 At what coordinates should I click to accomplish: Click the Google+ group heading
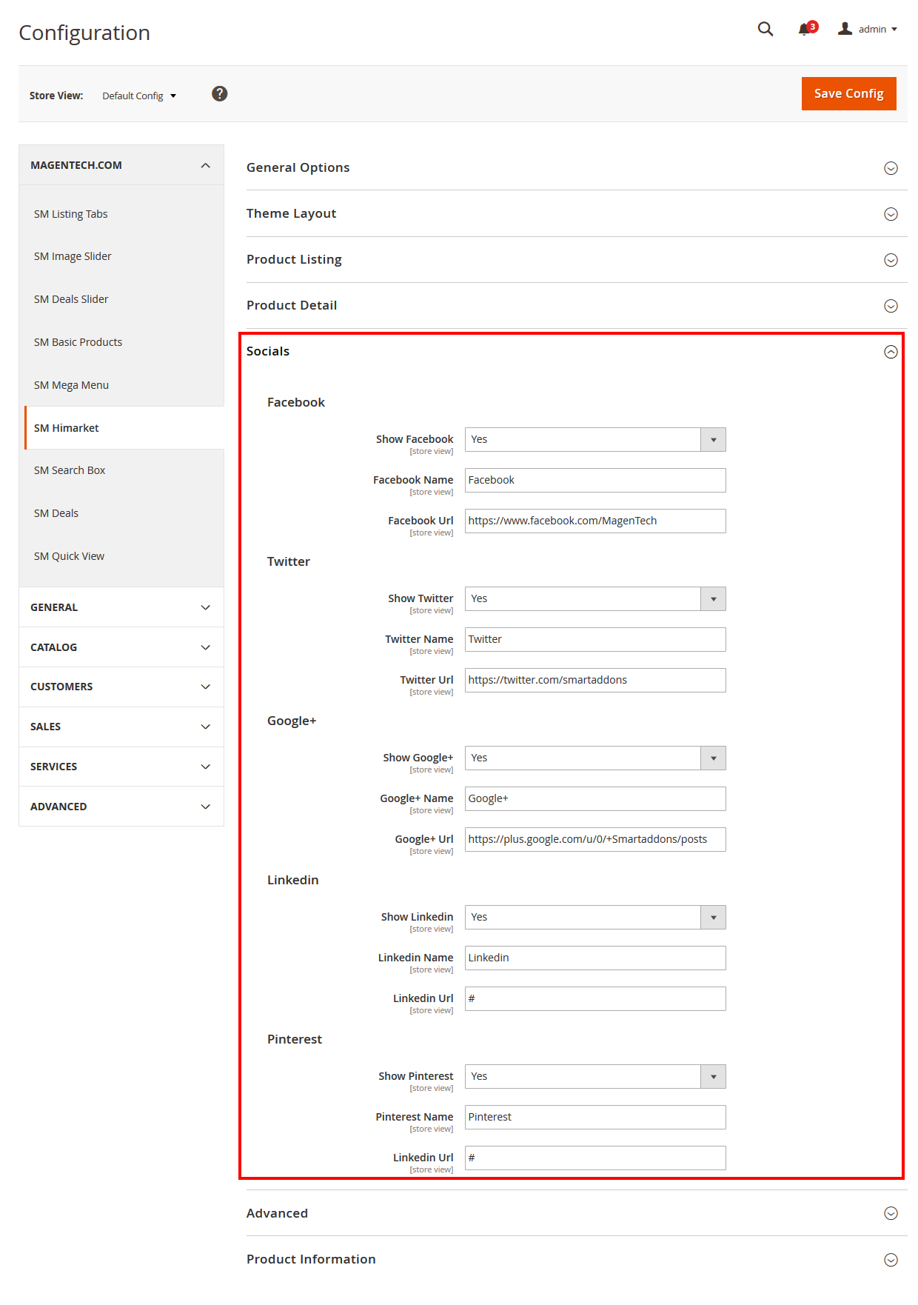[292, 721]
